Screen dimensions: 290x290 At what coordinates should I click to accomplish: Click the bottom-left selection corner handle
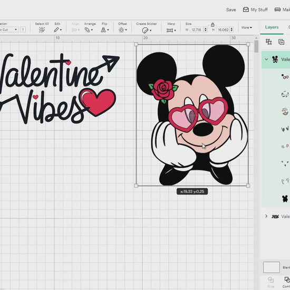coord(137,186)
